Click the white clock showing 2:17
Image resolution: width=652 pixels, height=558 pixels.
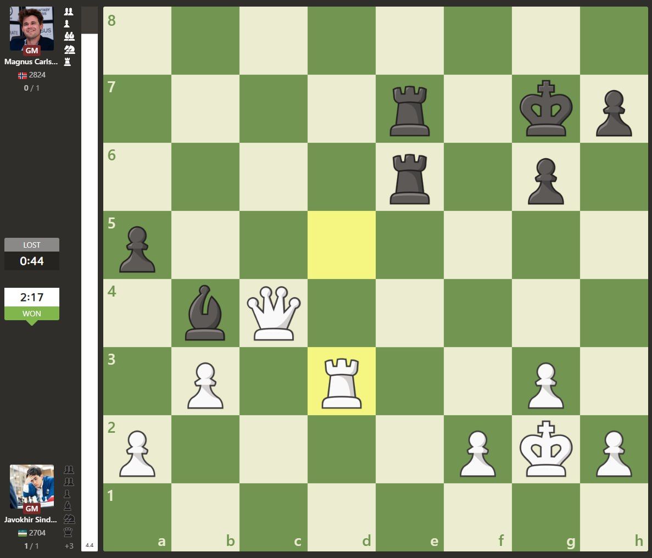(32, 297)
